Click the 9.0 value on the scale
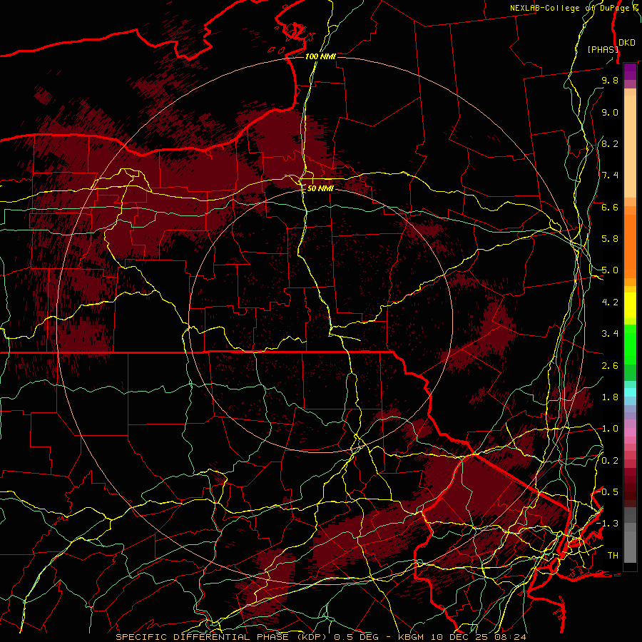This screenshot has width=642, height=642. [x=610, y=112]
